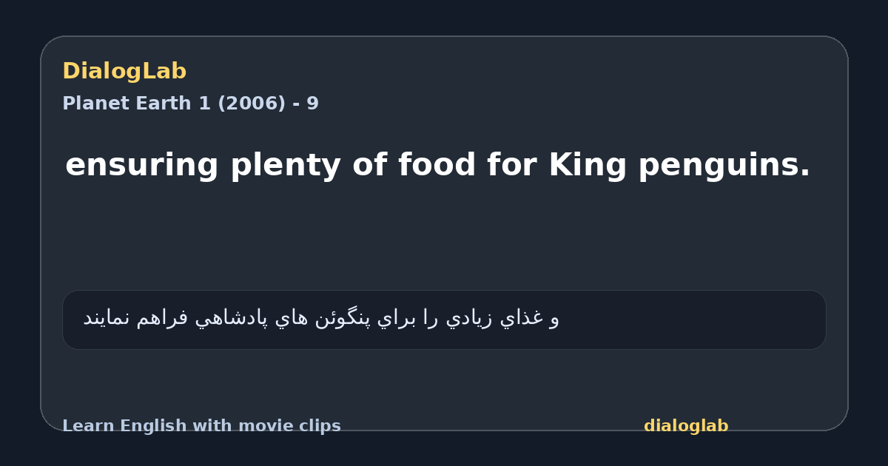Click the year "(2006)" in the title line
The width and height of the screenshot is (888, 466).
point(251,104)
